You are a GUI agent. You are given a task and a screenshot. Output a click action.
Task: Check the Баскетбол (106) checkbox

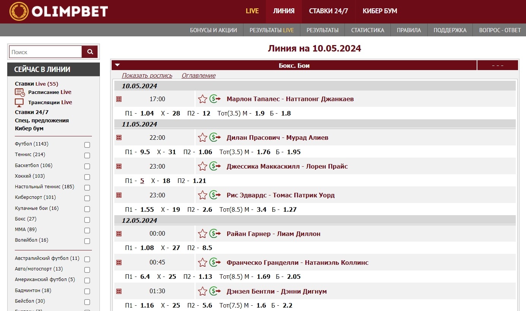pos(87,166)
